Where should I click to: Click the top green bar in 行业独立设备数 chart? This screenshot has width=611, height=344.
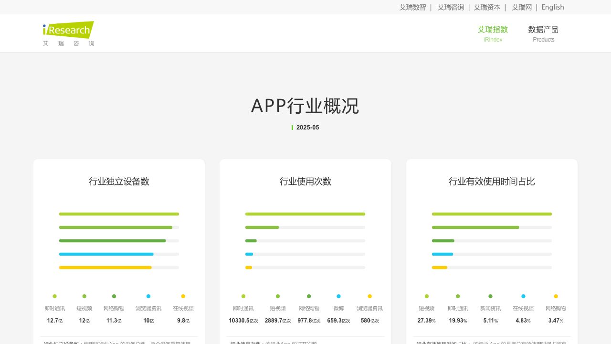pyautogui.click(x=119, y=214)
